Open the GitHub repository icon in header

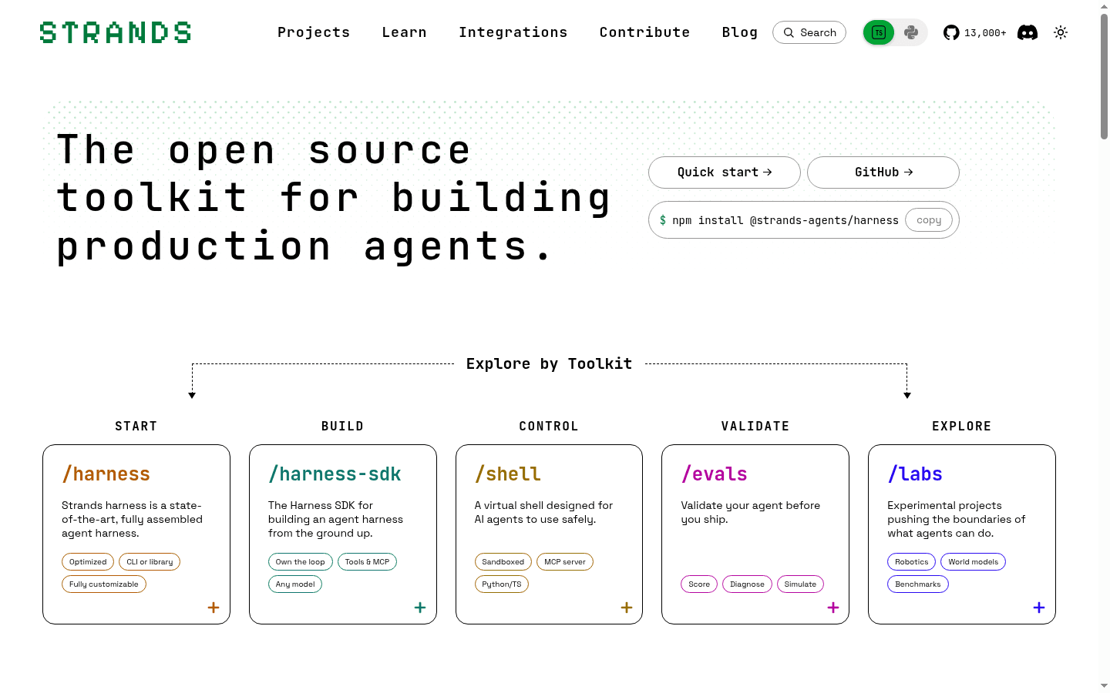(x=951, y=32)
